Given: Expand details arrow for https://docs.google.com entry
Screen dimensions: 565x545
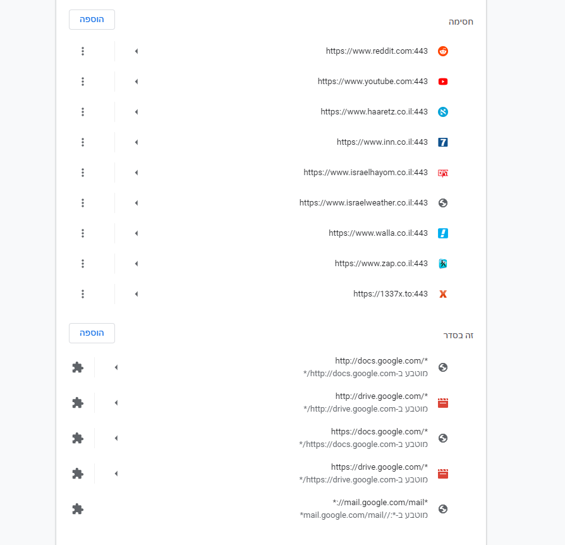Looking at the screenshot, I should coord(116,438).
